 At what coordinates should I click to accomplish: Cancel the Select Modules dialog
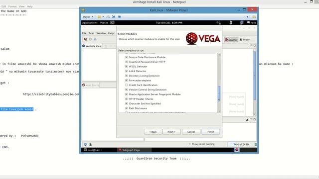tap(191, 132)
